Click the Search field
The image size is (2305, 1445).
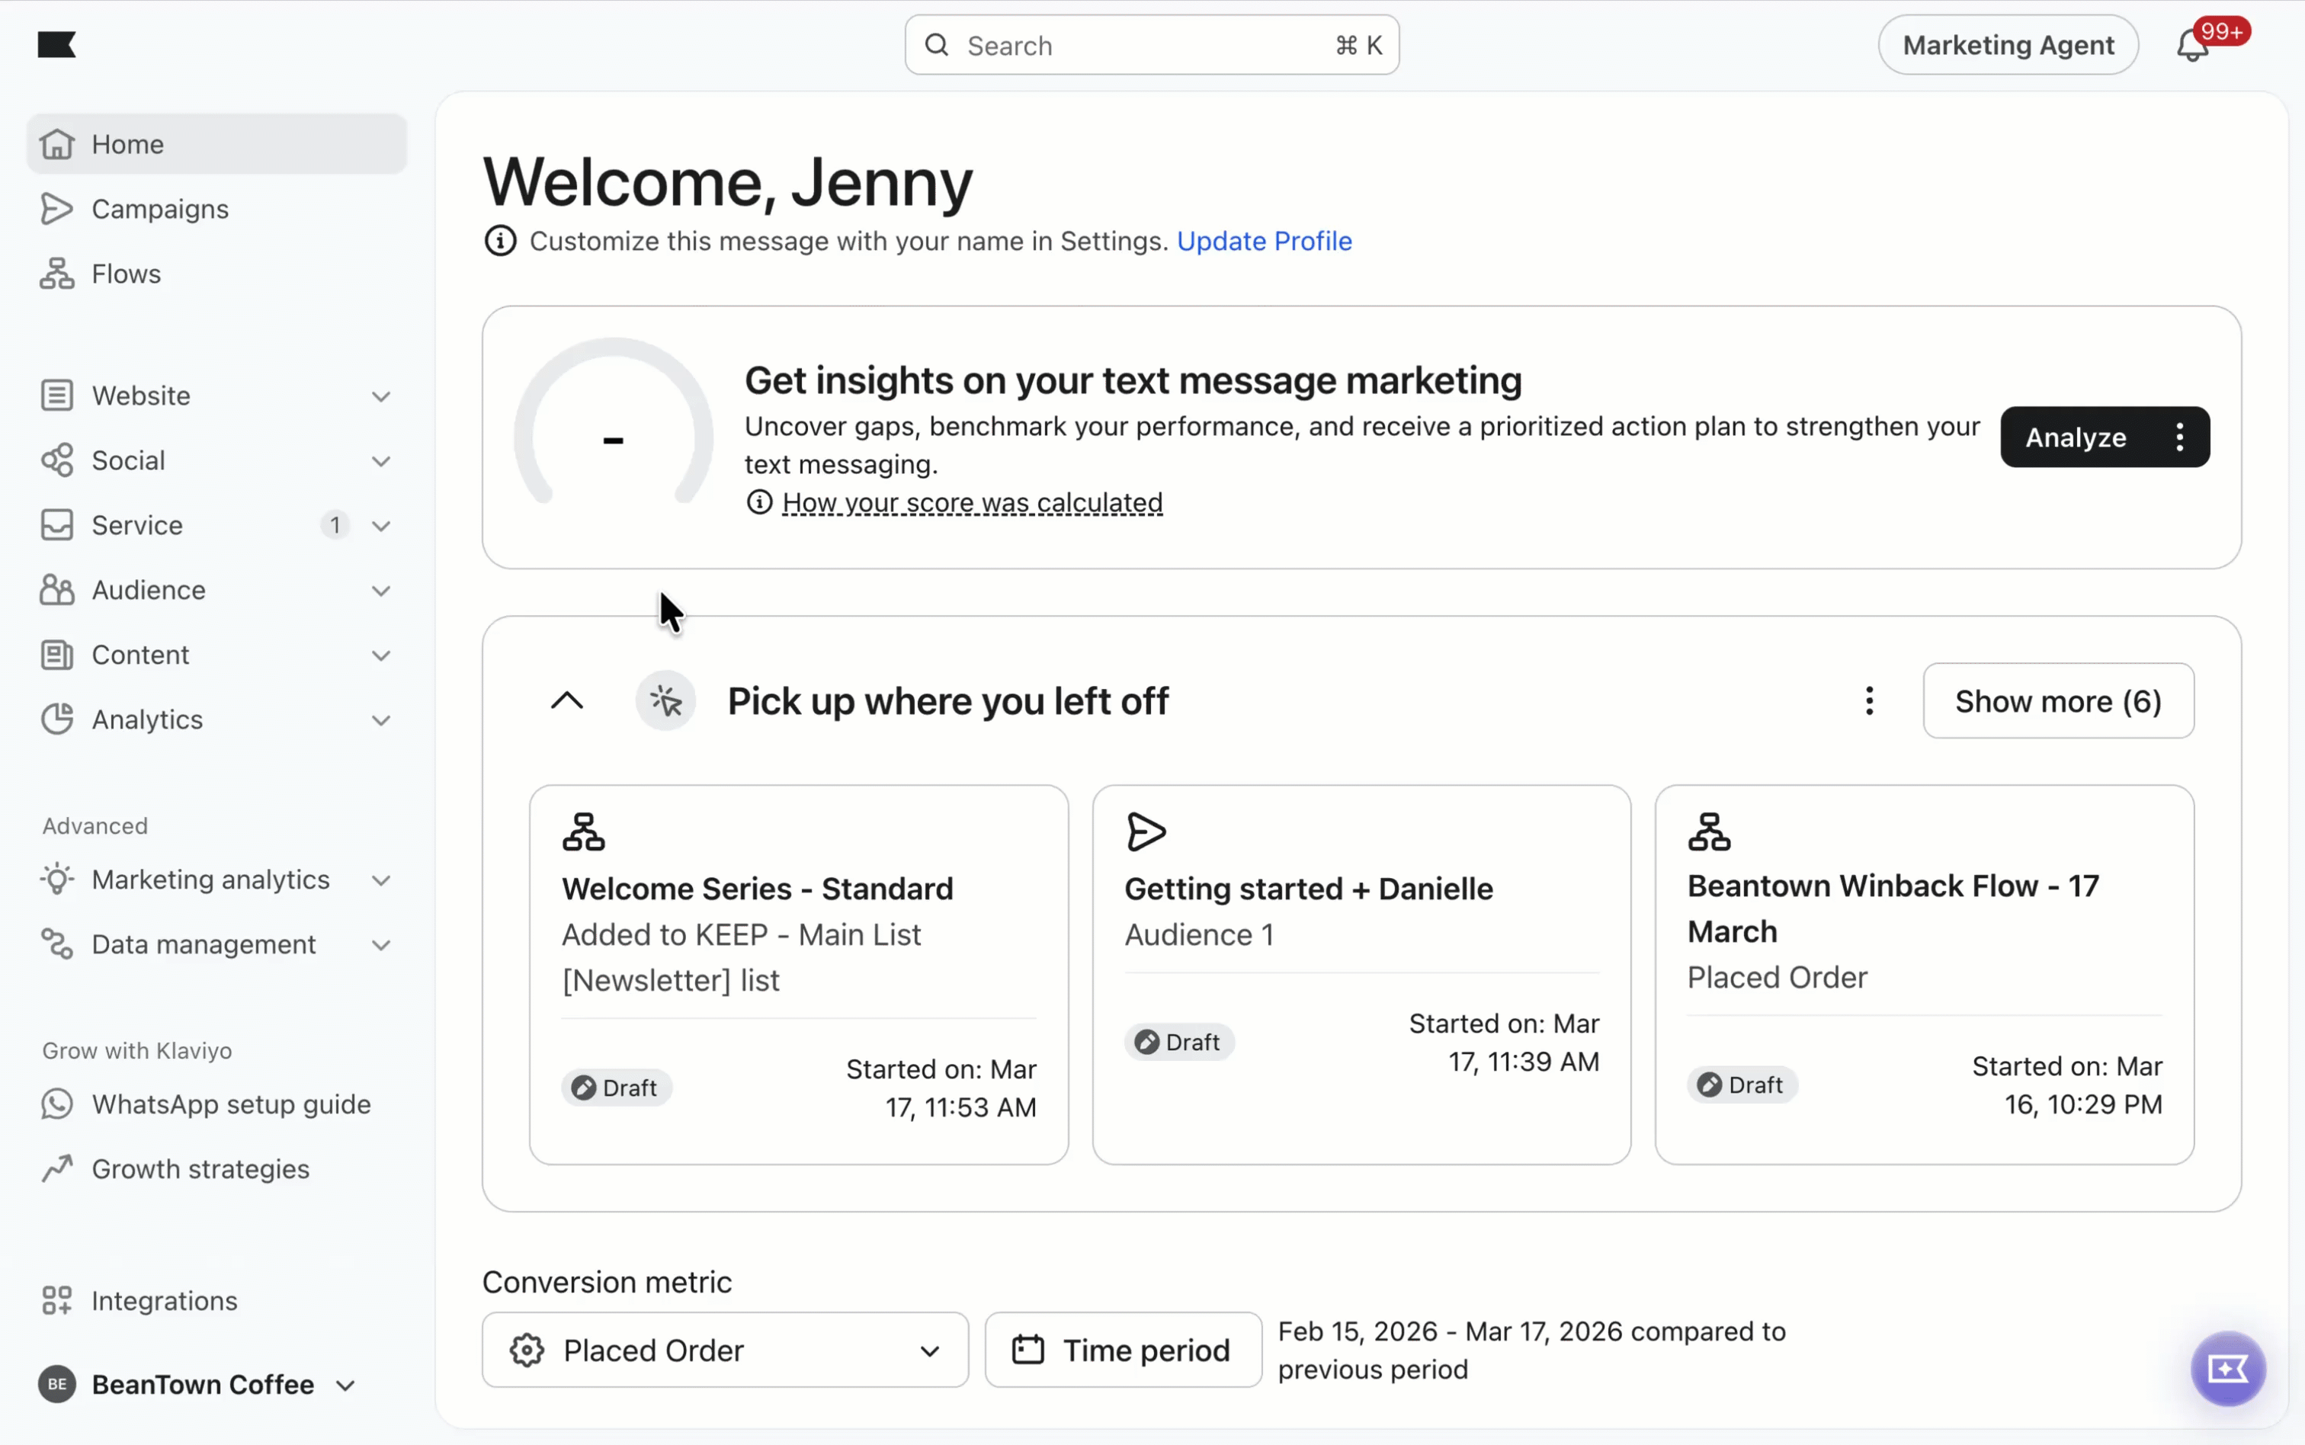(x=1152, y=45)
